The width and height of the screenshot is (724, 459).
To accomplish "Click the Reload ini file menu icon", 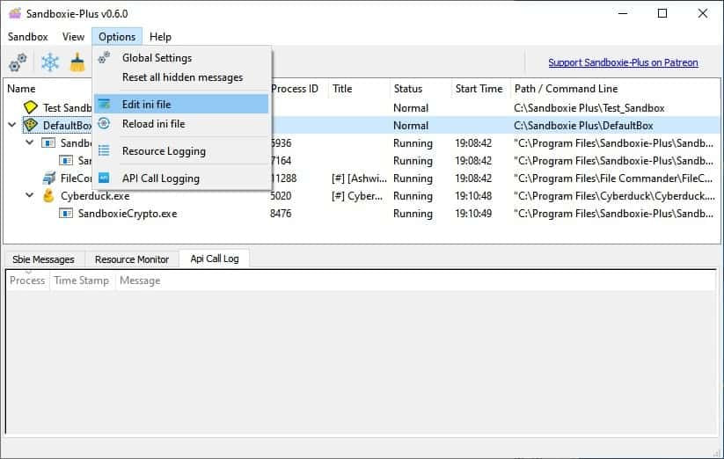I will tap(105, 124).
